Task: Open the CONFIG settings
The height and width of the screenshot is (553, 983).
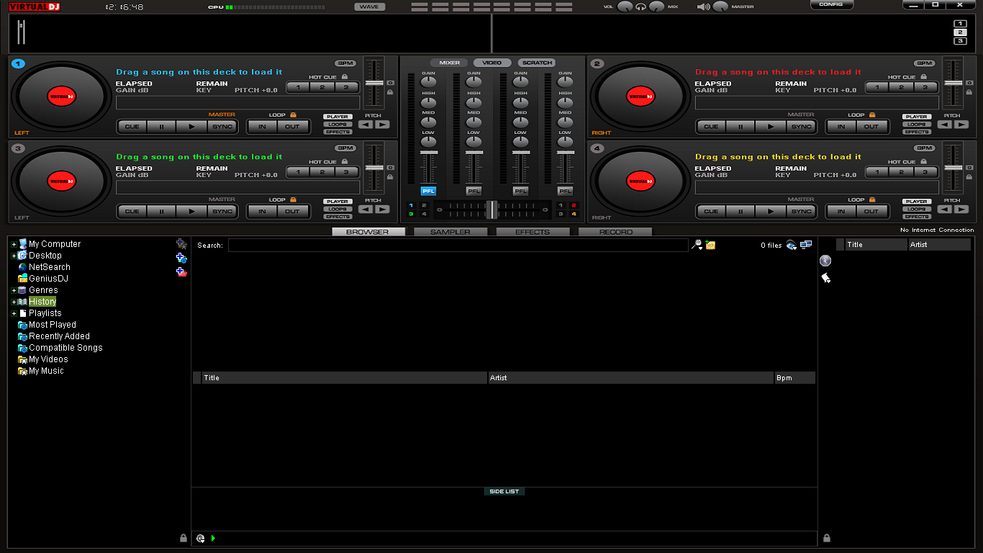Action: 831,4
